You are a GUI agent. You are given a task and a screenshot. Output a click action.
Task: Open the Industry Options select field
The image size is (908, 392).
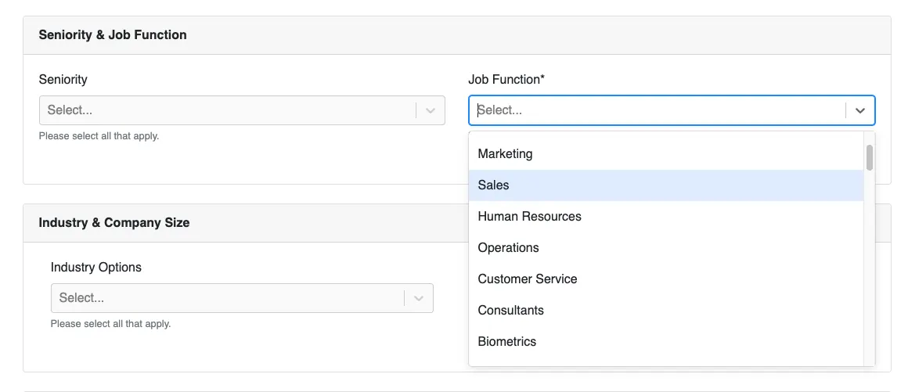[x=242, y=298]
